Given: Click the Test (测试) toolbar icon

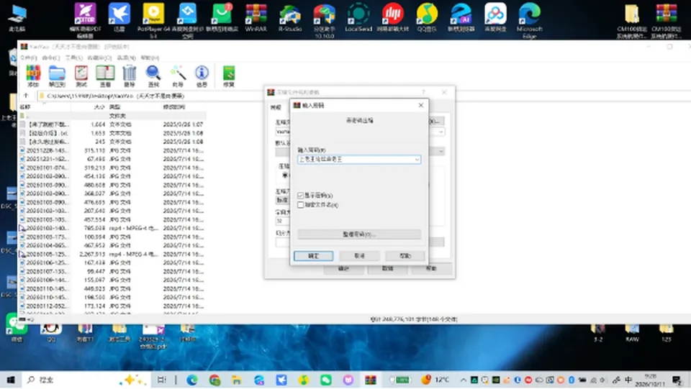Looking at the screenshot, I should [x=81, y=76].
